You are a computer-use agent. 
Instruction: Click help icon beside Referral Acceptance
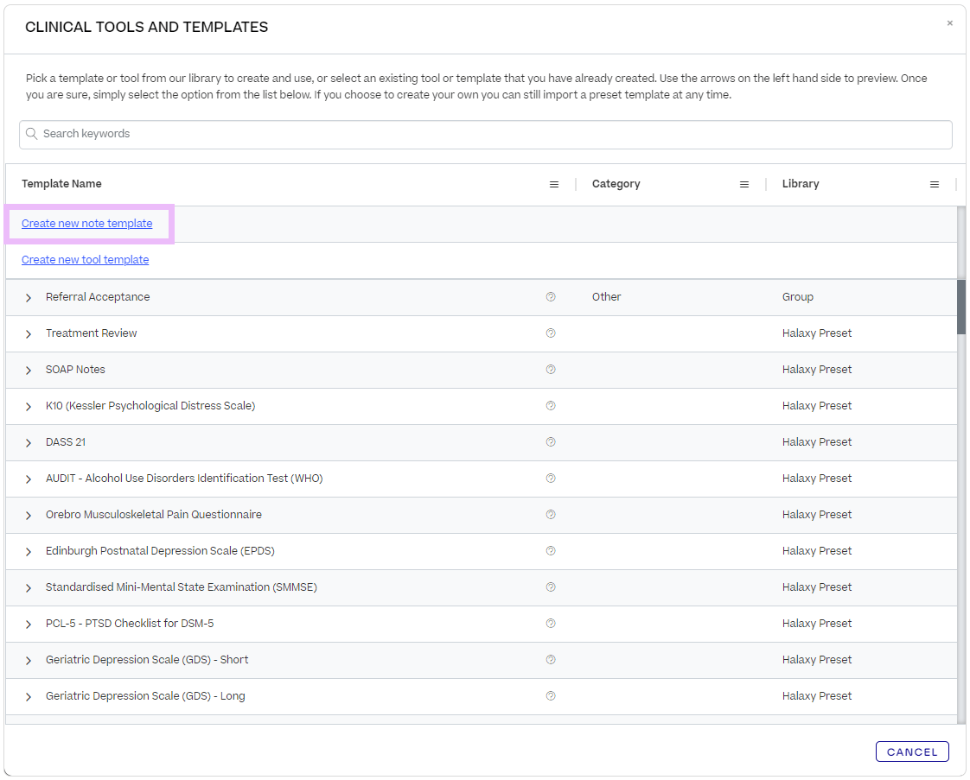pyautogui.click(x=551, y=297)
